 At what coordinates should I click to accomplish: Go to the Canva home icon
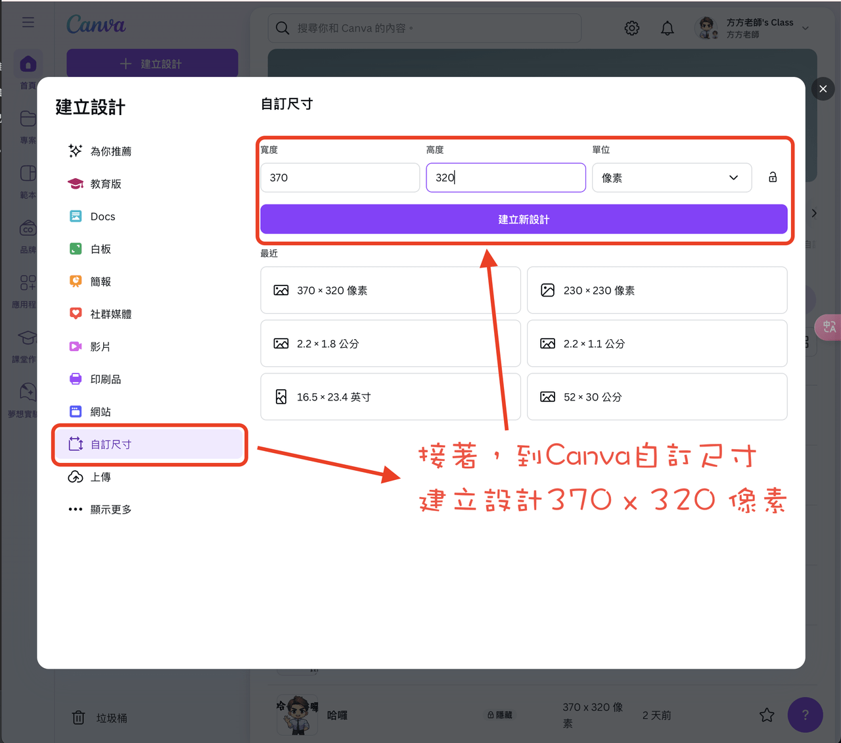(x=28, y=64)
